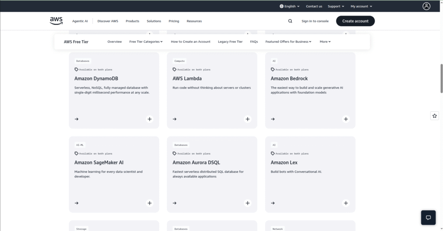Open Amazon Bedrock title
The width and height of the screenshot is (443, 231).
(289, 79)
